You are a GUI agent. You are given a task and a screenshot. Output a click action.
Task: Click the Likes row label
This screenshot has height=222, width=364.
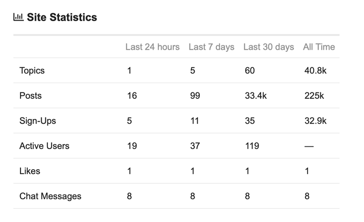[x=30, y=171]
